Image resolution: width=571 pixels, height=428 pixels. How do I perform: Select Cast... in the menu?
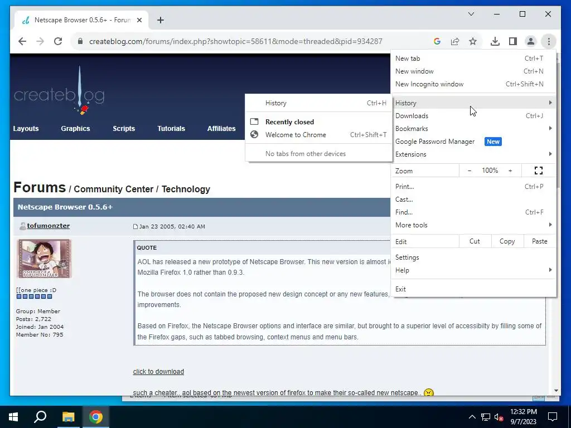(x=473, y=200)
